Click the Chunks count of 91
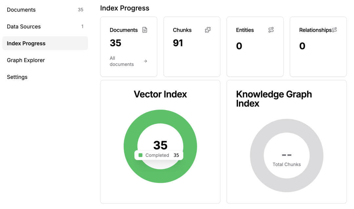 178,43
